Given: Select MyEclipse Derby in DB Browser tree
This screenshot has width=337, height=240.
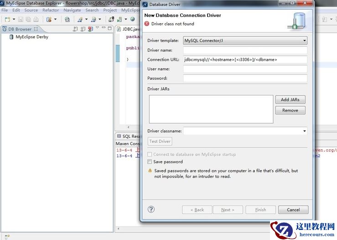Looking at the screenshot, I should click(x=32, y=37).
